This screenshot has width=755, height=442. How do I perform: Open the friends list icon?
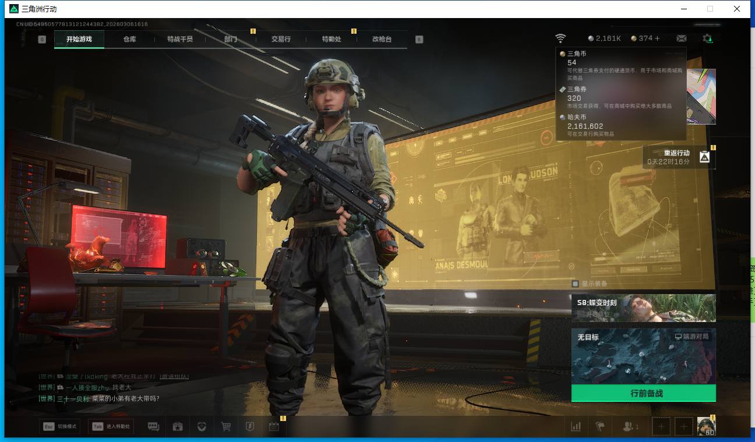(x=630, y=427)
